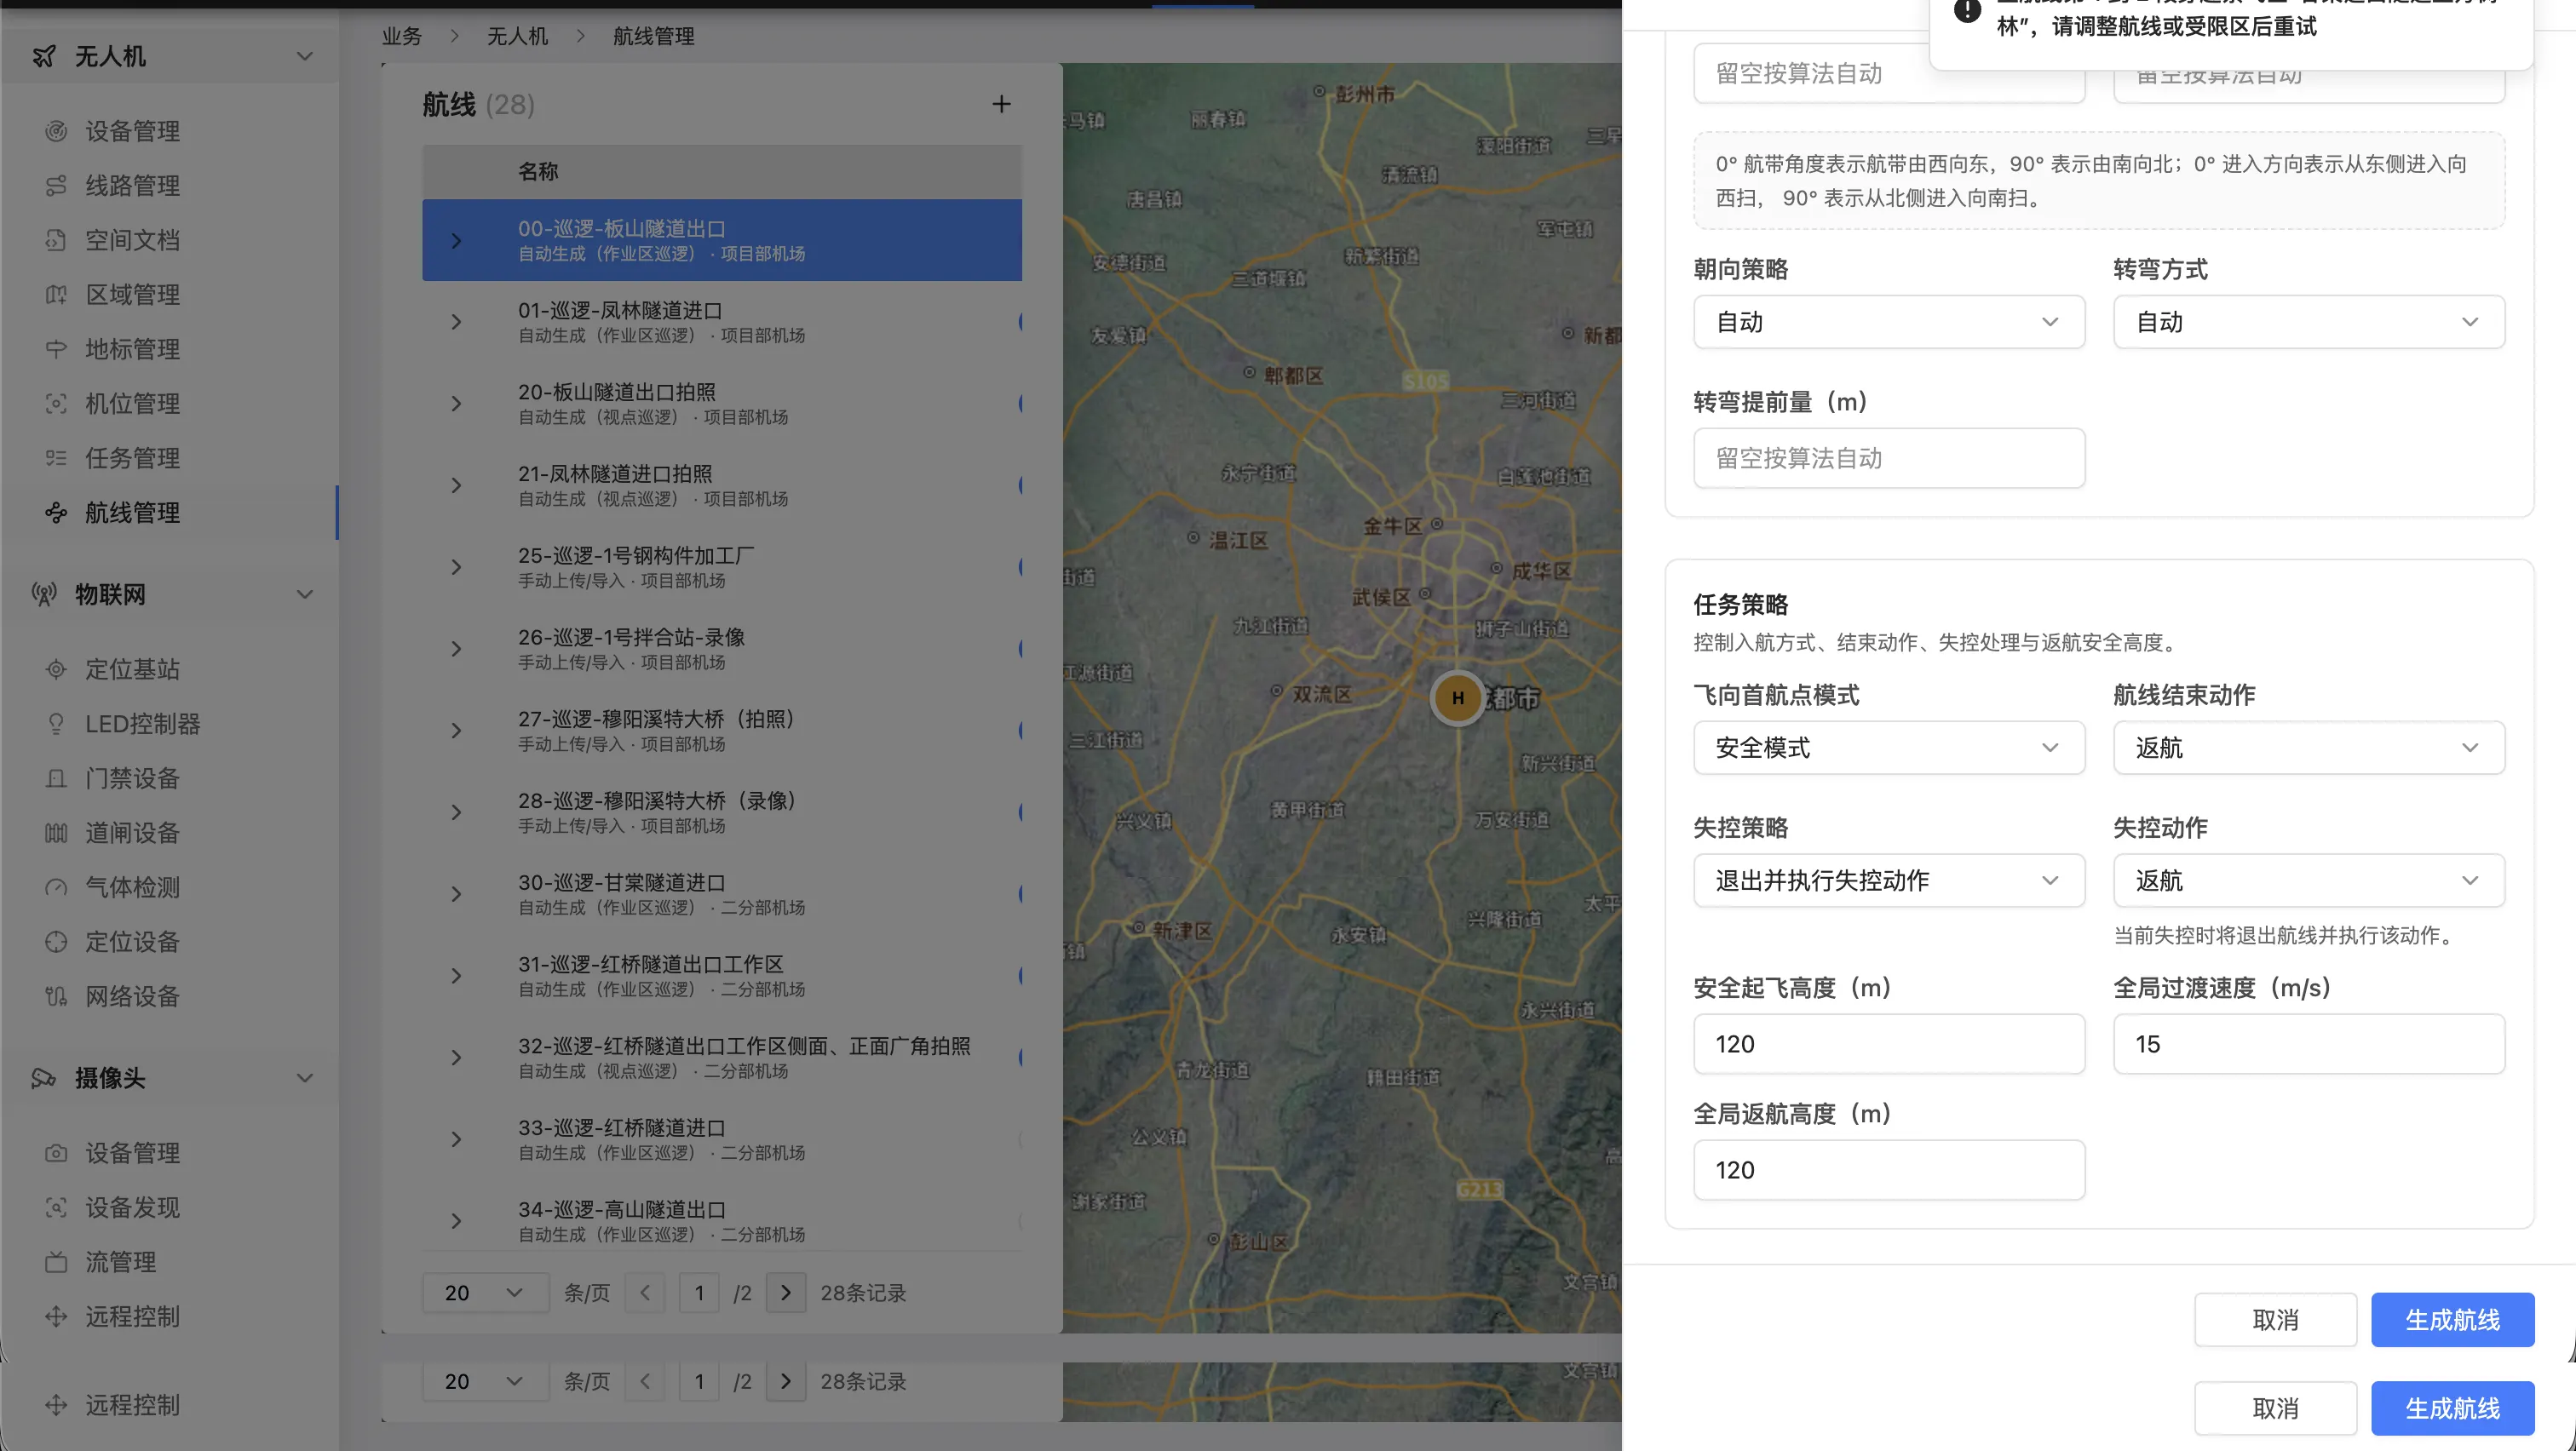The height and width of the screenshot is (1451, 2576).
Task: Open the 飞向首航点模式 dropdown
Action: (1888, 748)
